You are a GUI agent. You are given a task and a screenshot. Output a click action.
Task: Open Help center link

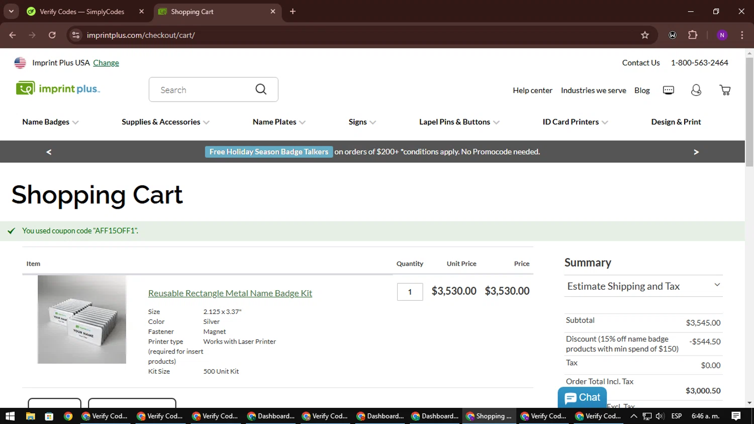tap(532, 91)
